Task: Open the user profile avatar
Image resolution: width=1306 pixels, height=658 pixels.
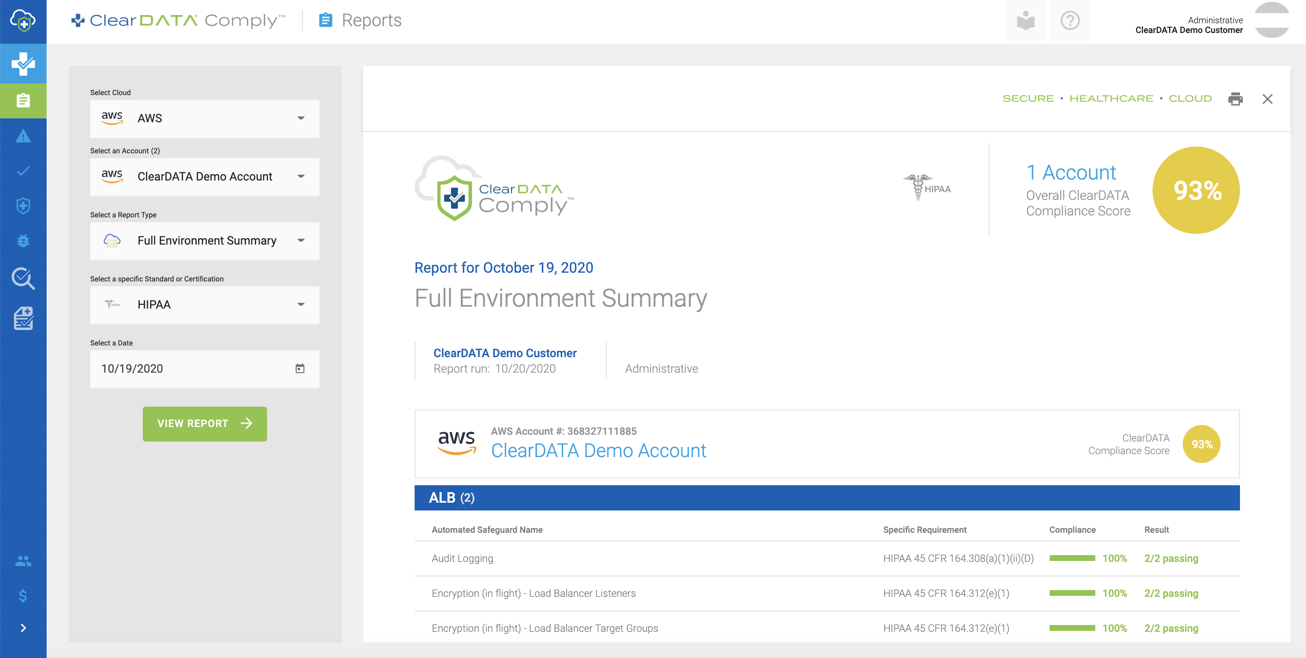Action: pos(1272,20)
